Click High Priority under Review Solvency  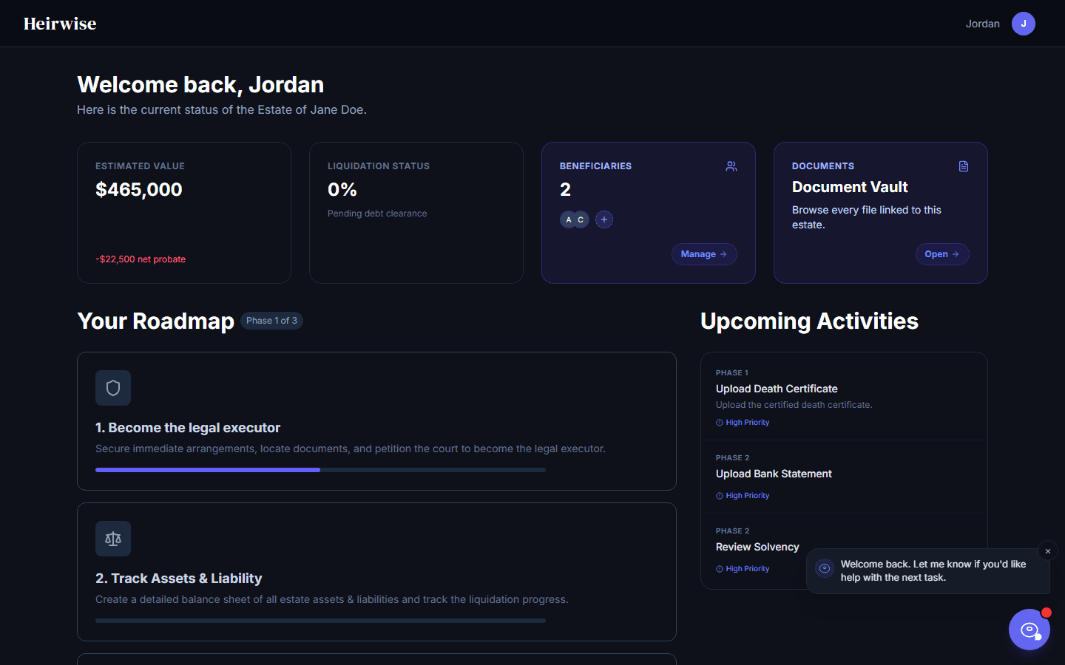743,569
